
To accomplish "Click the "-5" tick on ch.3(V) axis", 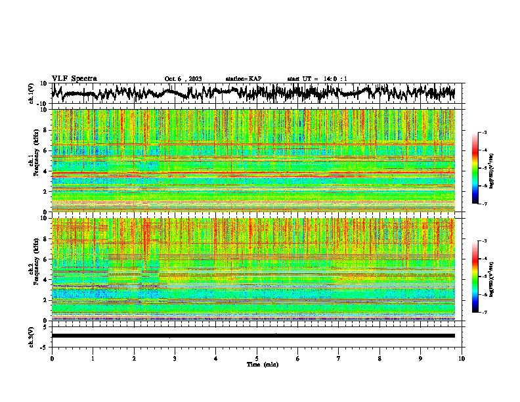I will tap(45, 347).
